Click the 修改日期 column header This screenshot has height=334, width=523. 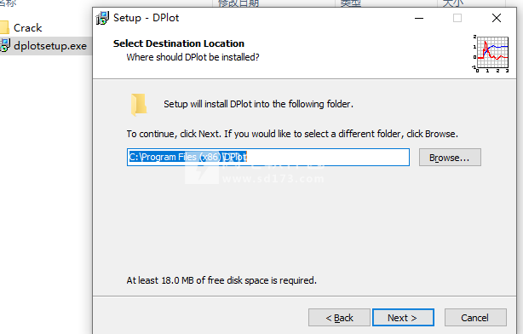tap(239, 3)
